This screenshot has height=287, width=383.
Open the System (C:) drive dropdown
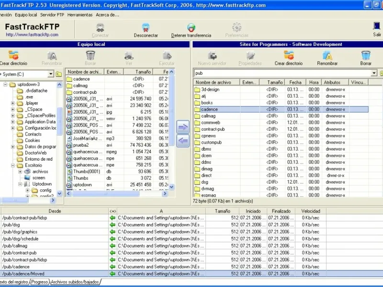[x=51, y=74]
